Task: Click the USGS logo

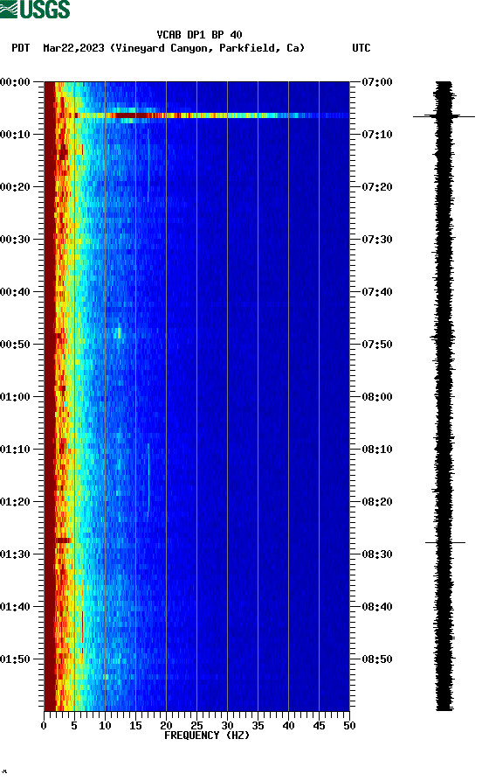Action: coord(35,9)
